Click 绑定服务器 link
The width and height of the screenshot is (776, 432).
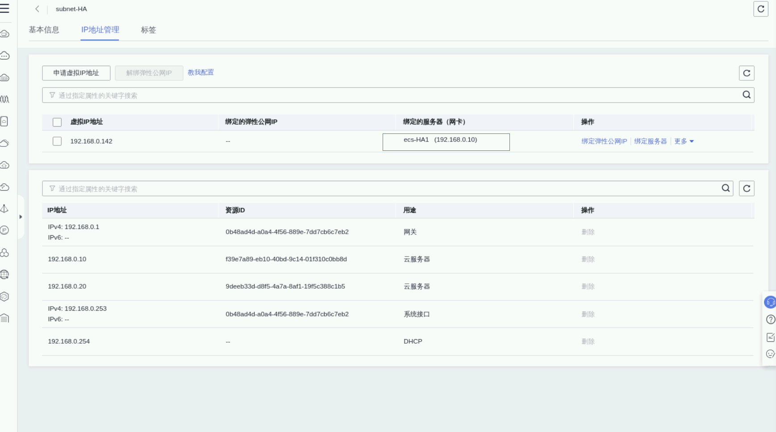(x=650, y=141)
